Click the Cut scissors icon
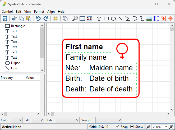This screenshot has width=175, height=130. tap(14, 18)
